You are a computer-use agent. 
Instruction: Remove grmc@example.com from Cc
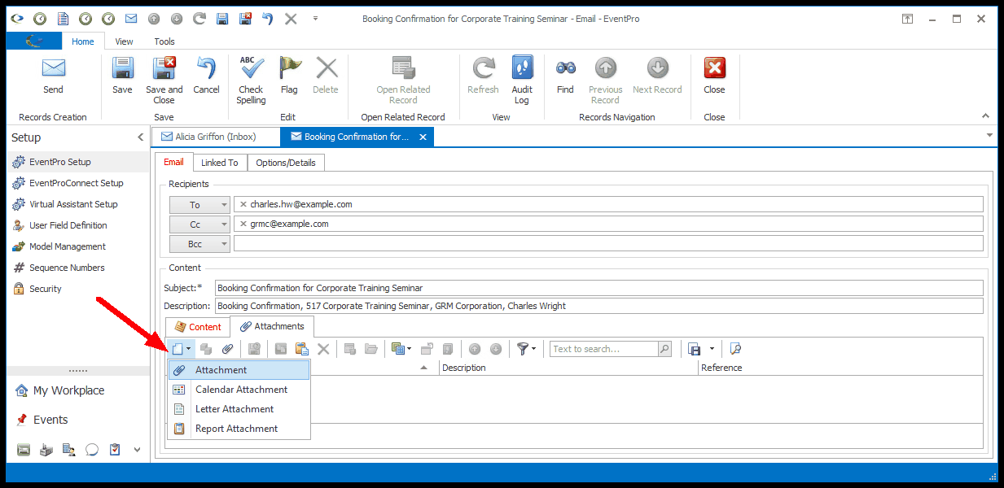(243, 224)
